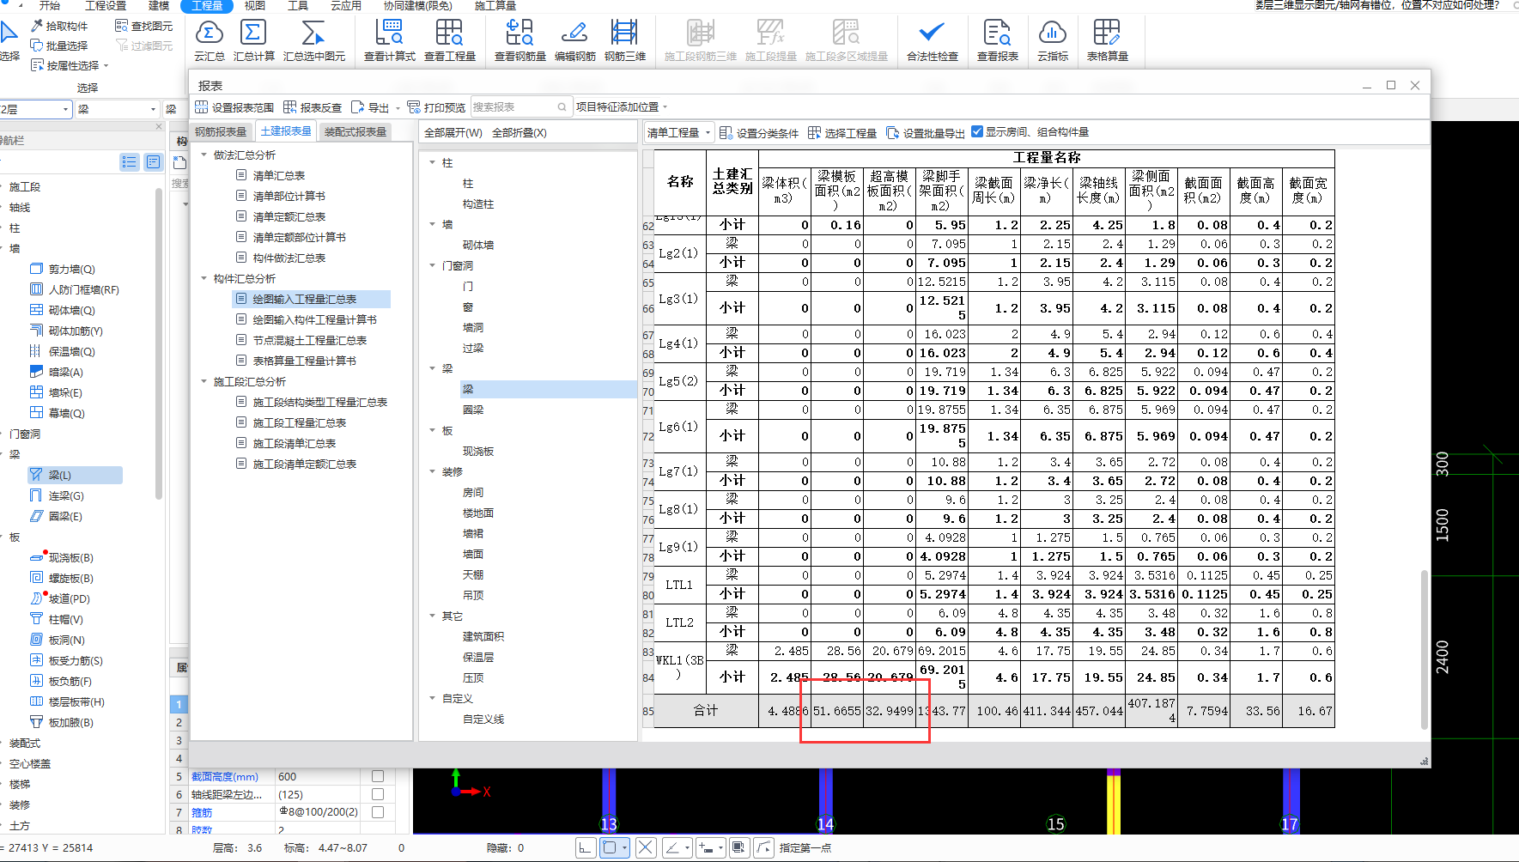Click 设置批量导出 icon

(892, 133)
